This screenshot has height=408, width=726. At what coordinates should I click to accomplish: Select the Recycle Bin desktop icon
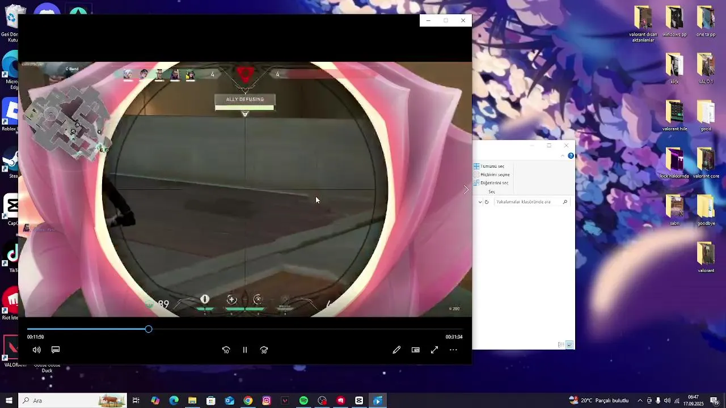click(10, 23)
